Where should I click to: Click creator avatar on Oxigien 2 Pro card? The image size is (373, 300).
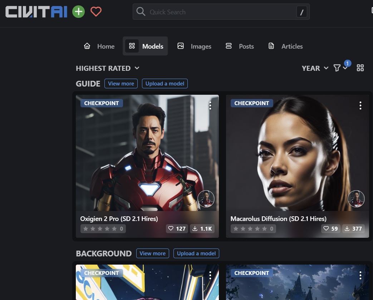click(206, 199)
